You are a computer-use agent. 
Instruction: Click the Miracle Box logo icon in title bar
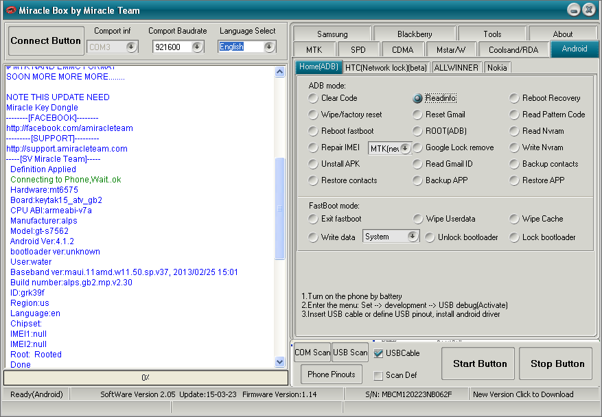coord(11,10)
